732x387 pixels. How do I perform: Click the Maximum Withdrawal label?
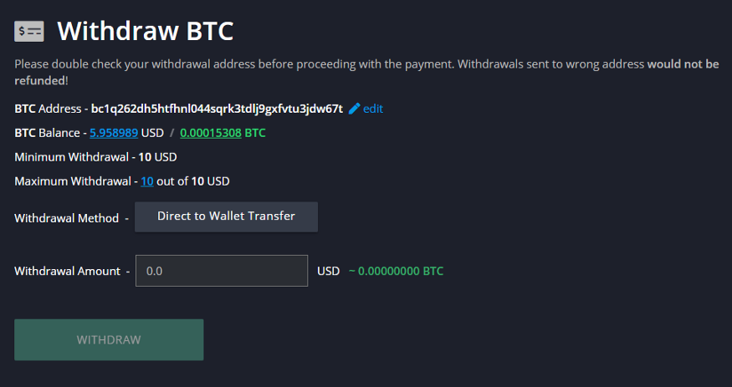(71, 181)
